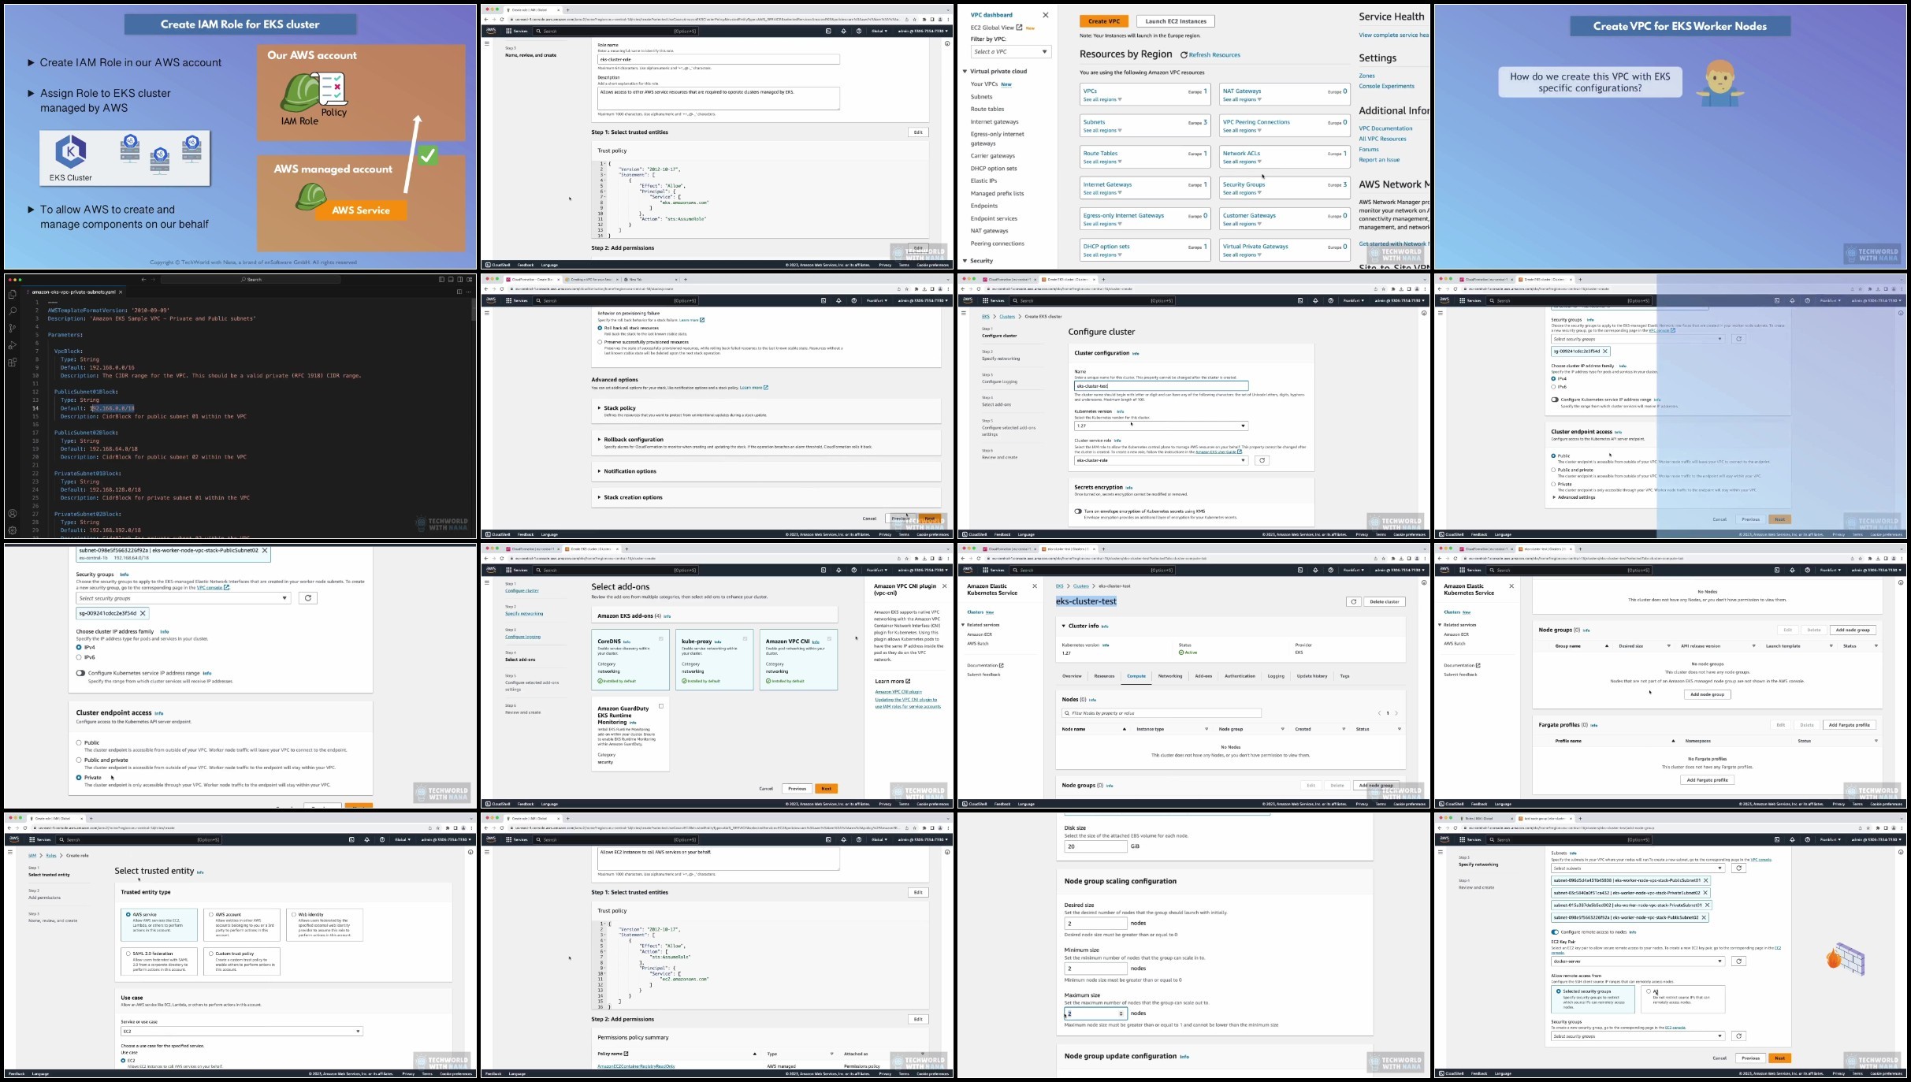Open the Search icon in VS Code activity bar
Image resolution: width=1911 pixels, height=1082 pixels.
(x=13, y=311)
